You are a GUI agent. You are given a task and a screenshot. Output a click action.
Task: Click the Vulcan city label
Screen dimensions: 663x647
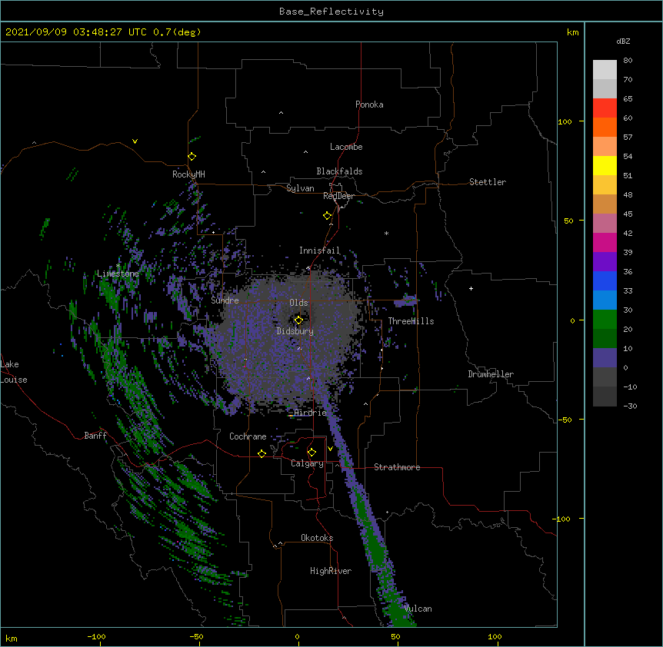418,609
